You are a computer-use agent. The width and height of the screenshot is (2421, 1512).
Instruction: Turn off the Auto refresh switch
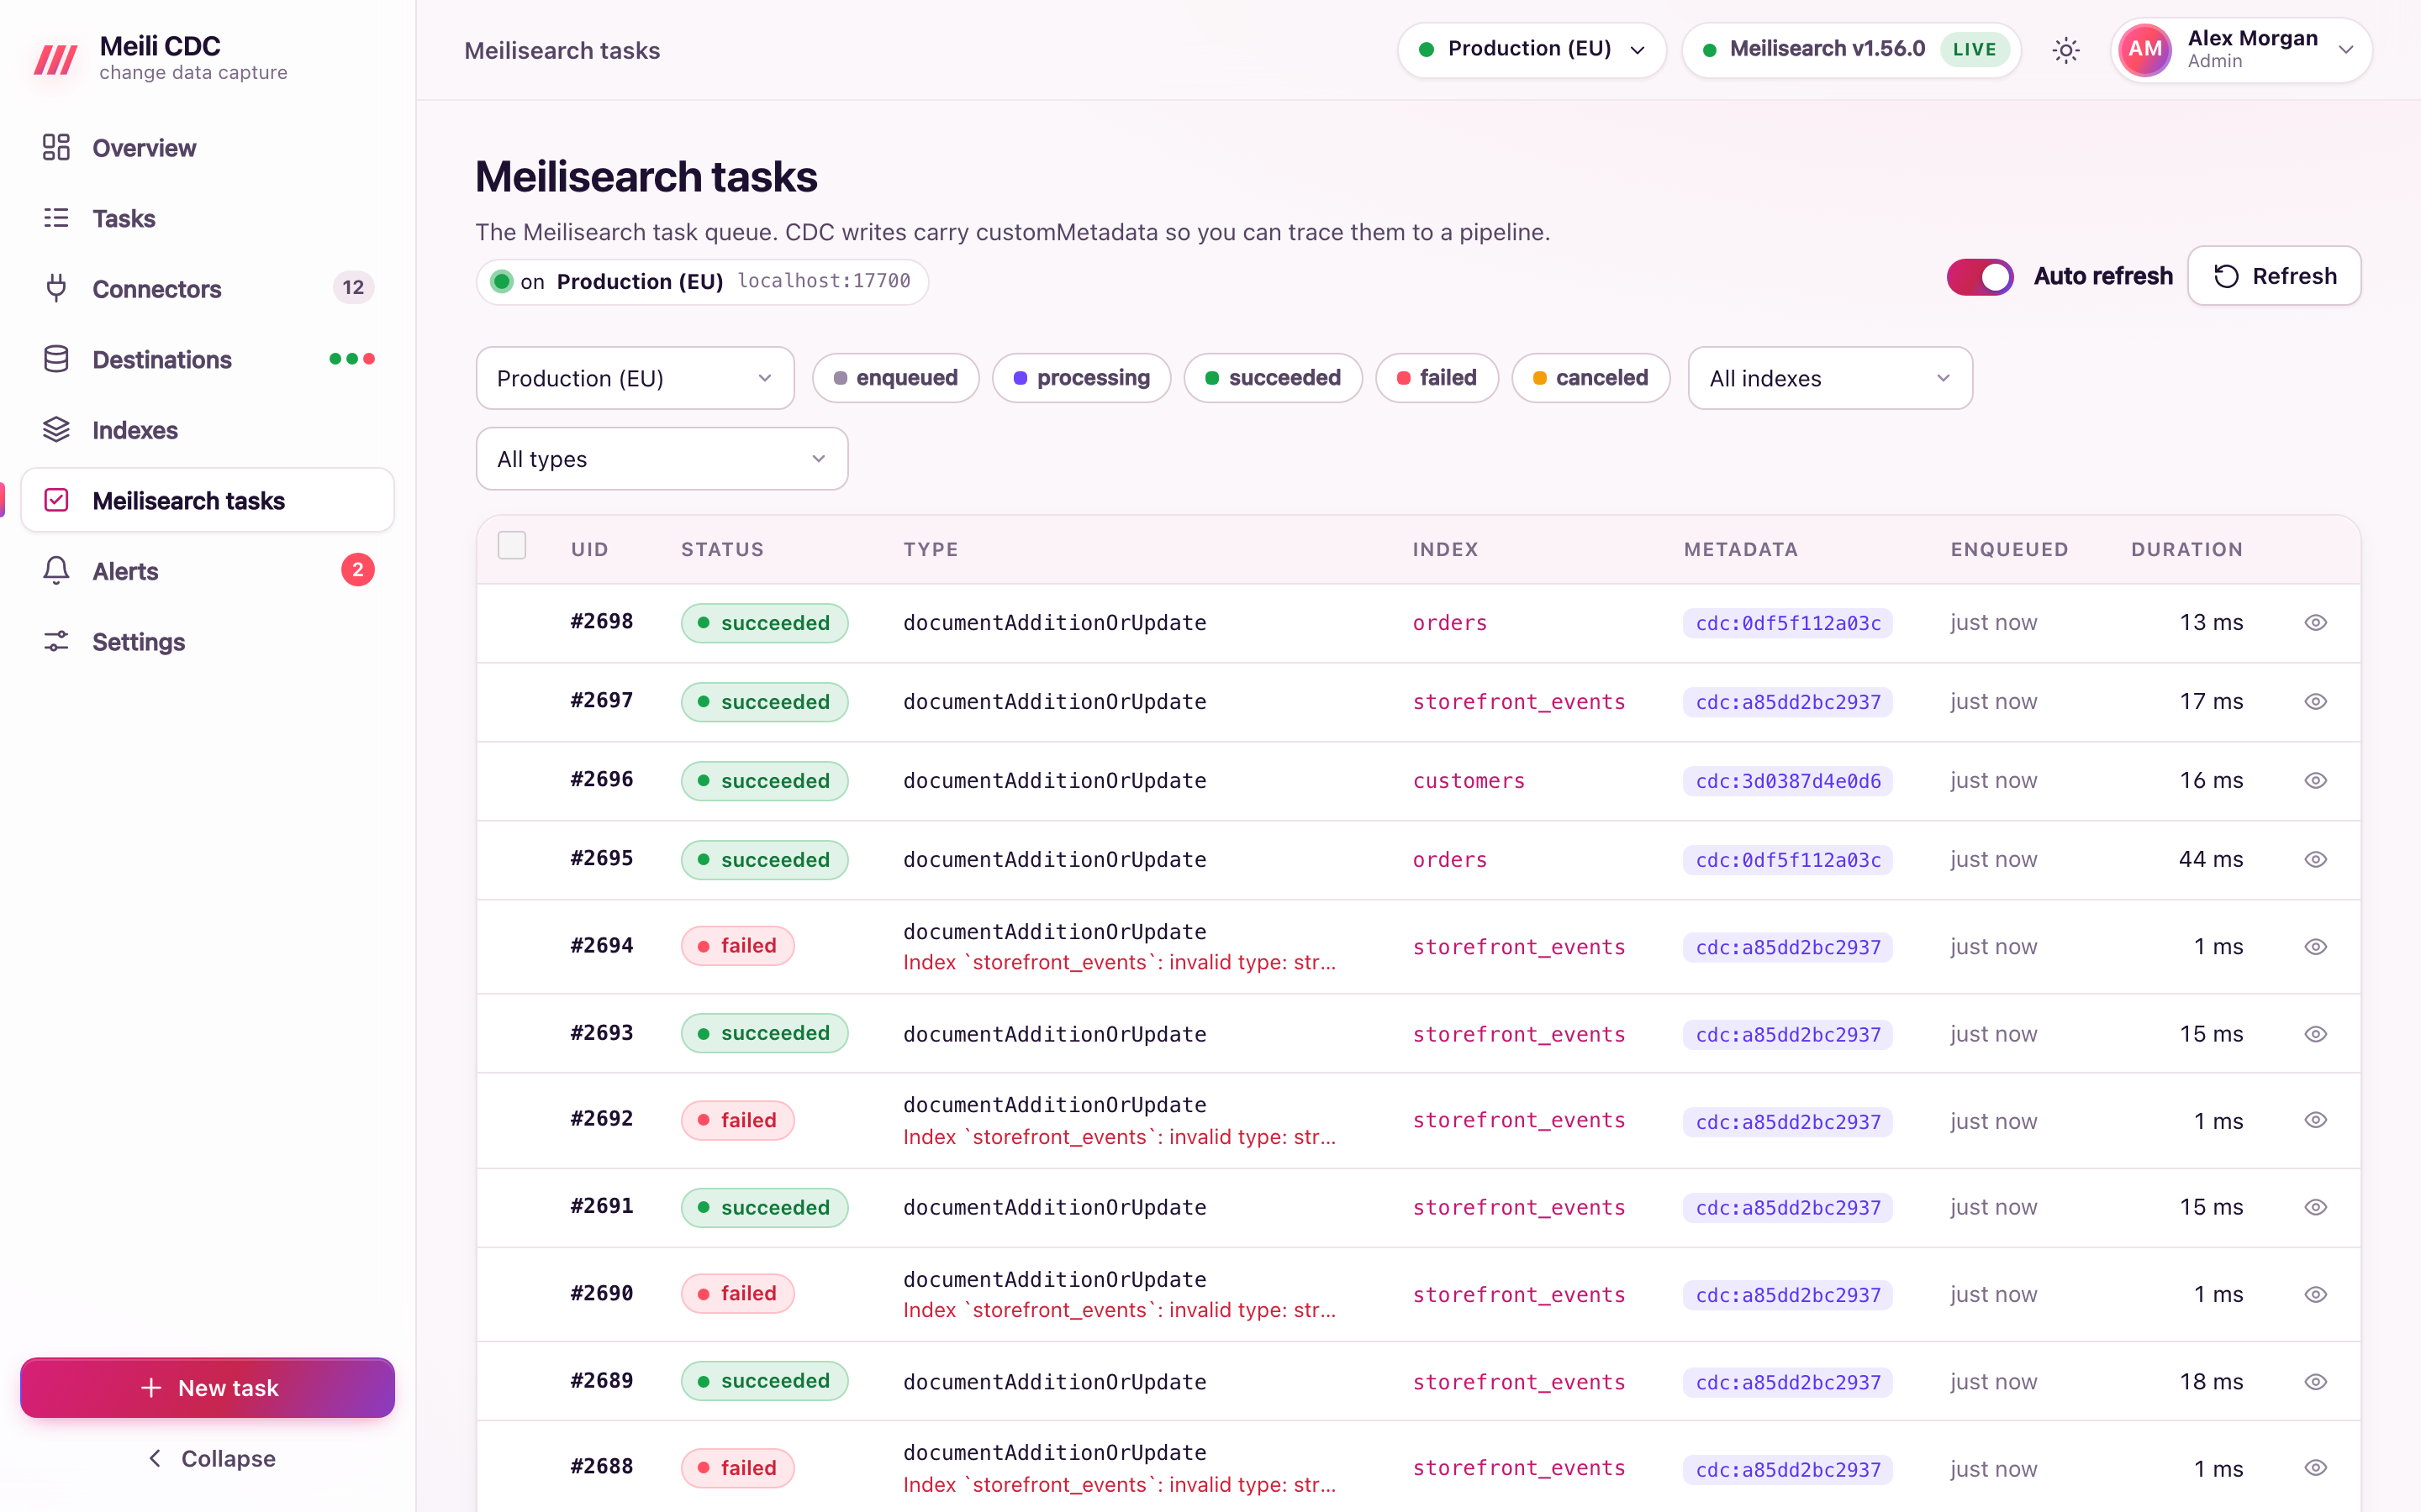tap(1980, 277)
